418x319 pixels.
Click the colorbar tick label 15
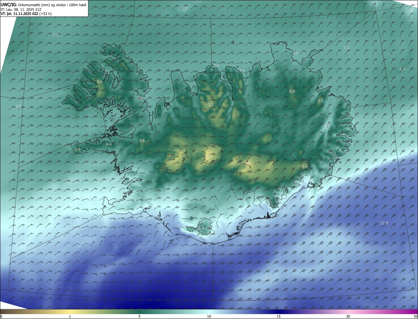(x=279, y=316)
